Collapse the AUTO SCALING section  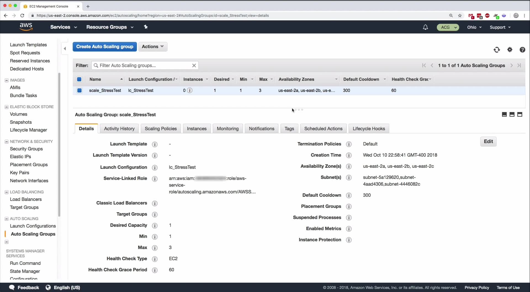coord(7,219)
